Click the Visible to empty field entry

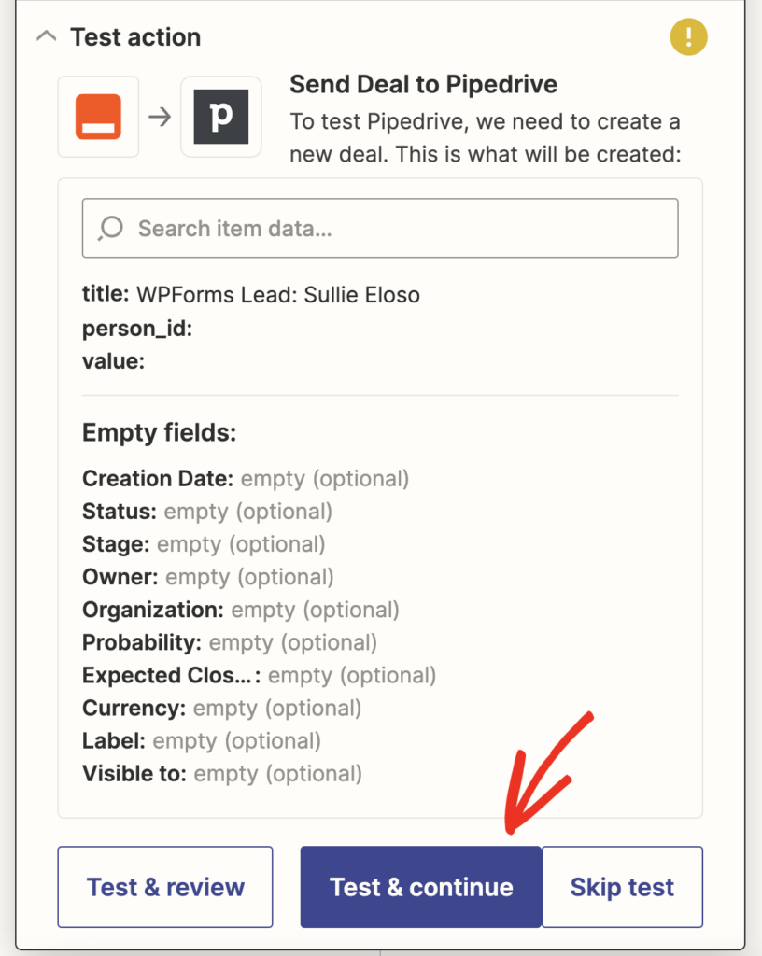click(x=218, y=773)
